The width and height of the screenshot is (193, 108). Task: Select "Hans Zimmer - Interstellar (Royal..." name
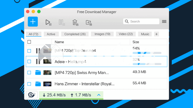click(85, 84)
